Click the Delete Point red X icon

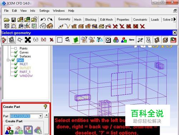coord(115,26)
